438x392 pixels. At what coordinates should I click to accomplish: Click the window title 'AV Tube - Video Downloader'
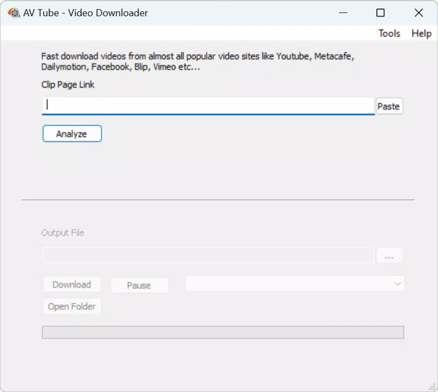[85, 13]
